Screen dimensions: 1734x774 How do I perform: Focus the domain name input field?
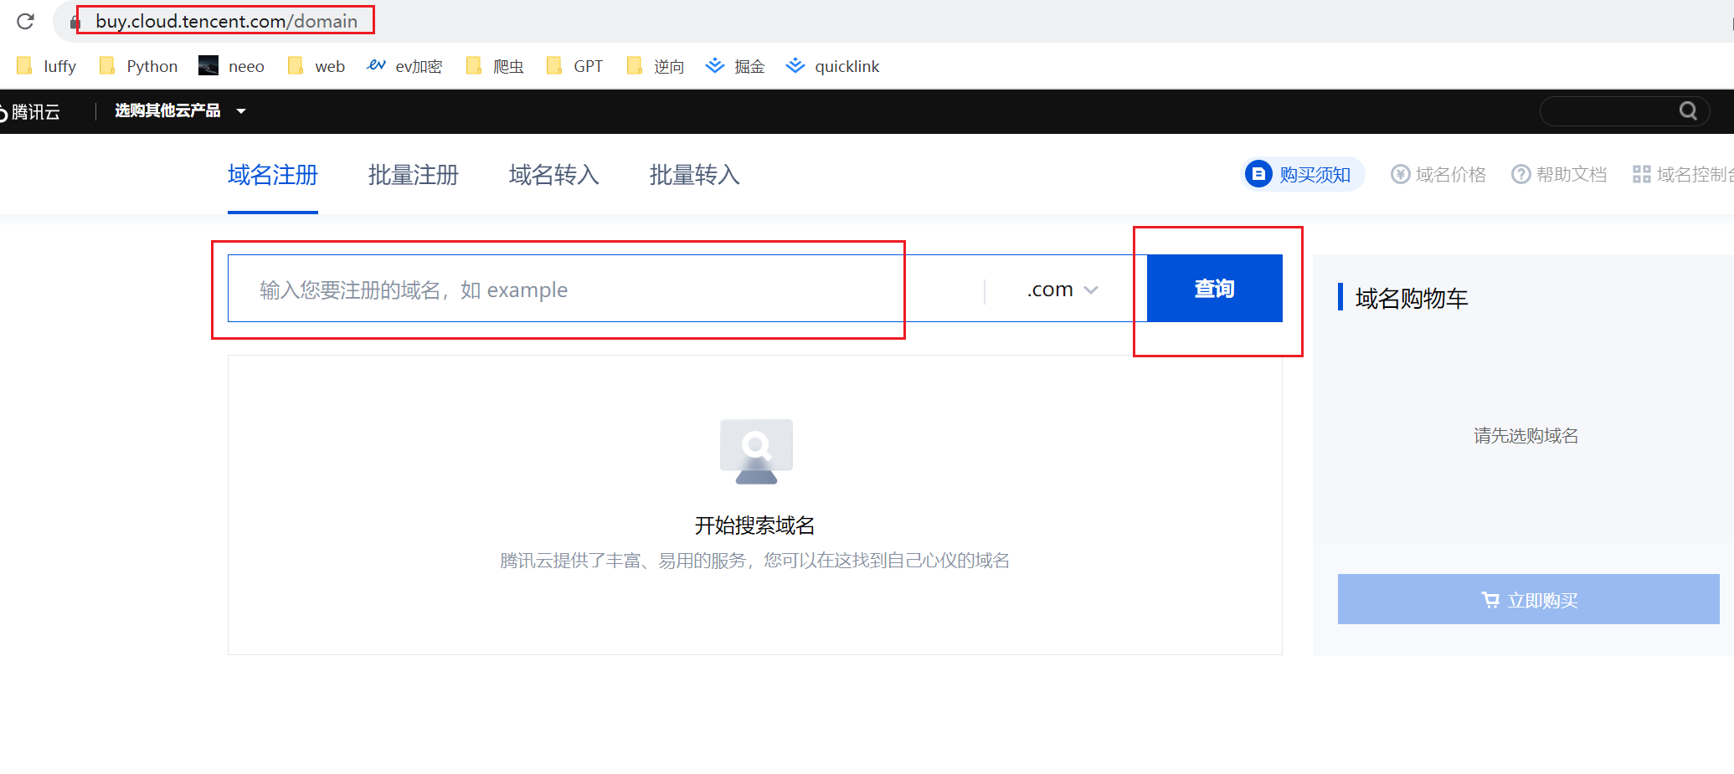(603, 290)
